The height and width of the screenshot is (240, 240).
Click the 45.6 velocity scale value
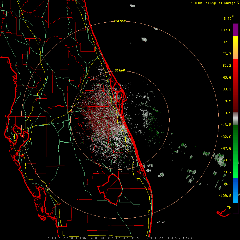227,78
